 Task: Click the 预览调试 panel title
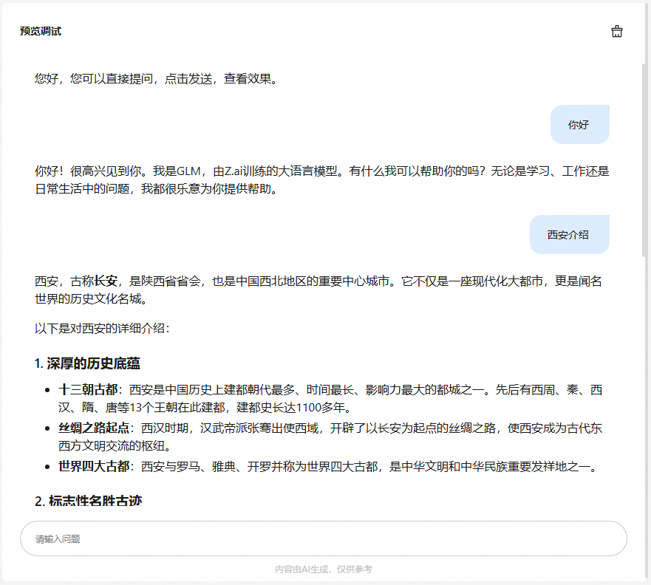[x=41, y=31]
